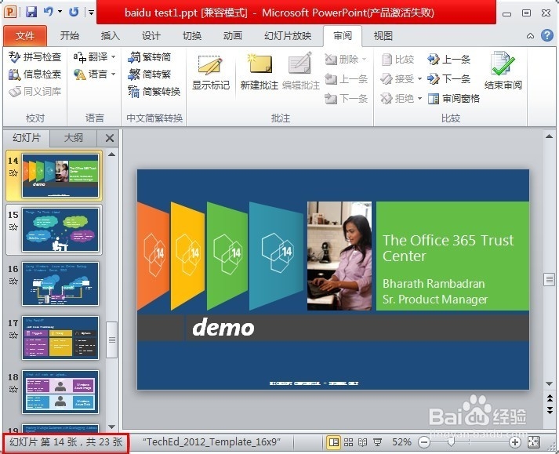Switch to the 插入 ribbon tab
This screenshot has width=559, height=454.
coord(111,35)
